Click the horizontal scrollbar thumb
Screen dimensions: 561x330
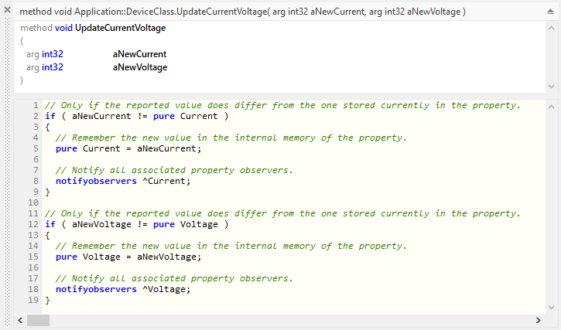39,320
